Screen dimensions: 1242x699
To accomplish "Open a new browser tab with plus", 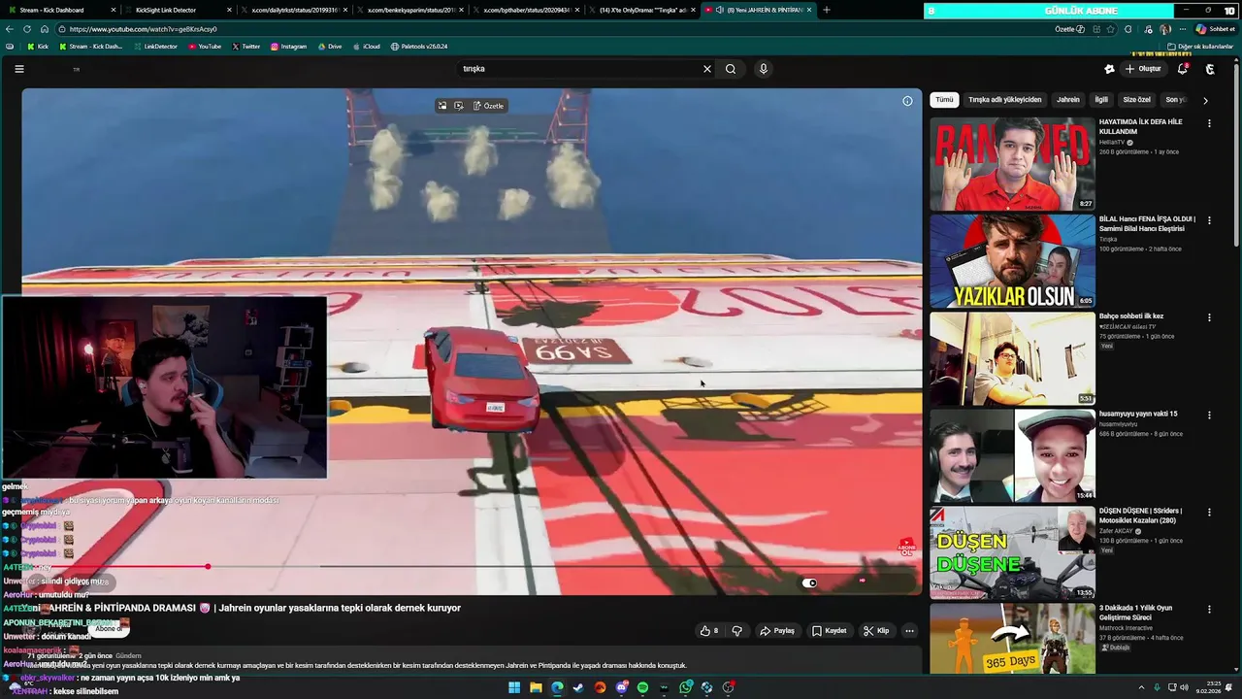I will pyautogui.click(x=827, y=10).
